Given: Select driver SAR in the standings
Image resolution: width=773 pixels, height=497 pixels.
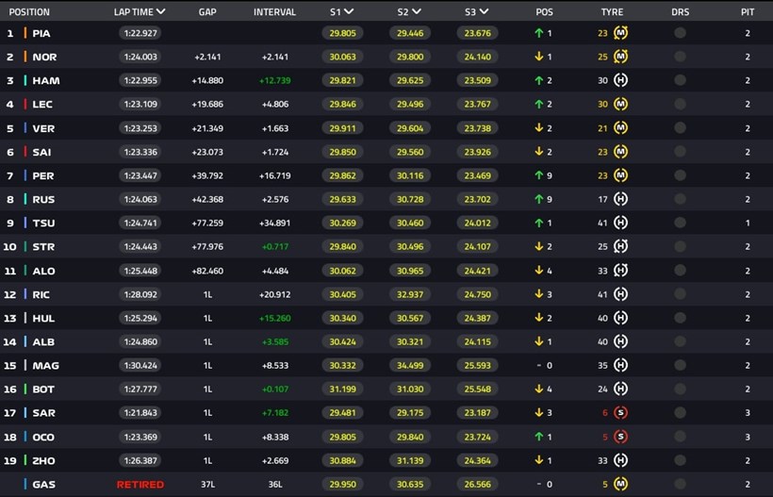Looking at the screenshot, I should [x=44, y=413].
